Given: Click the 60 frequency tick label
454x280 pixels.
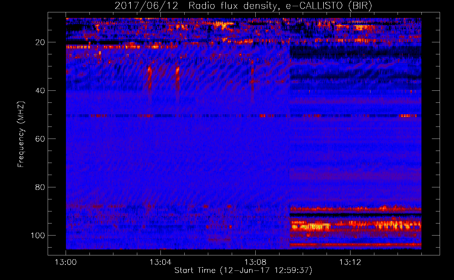Looking at the screenshot, I should tap(40, 139).
